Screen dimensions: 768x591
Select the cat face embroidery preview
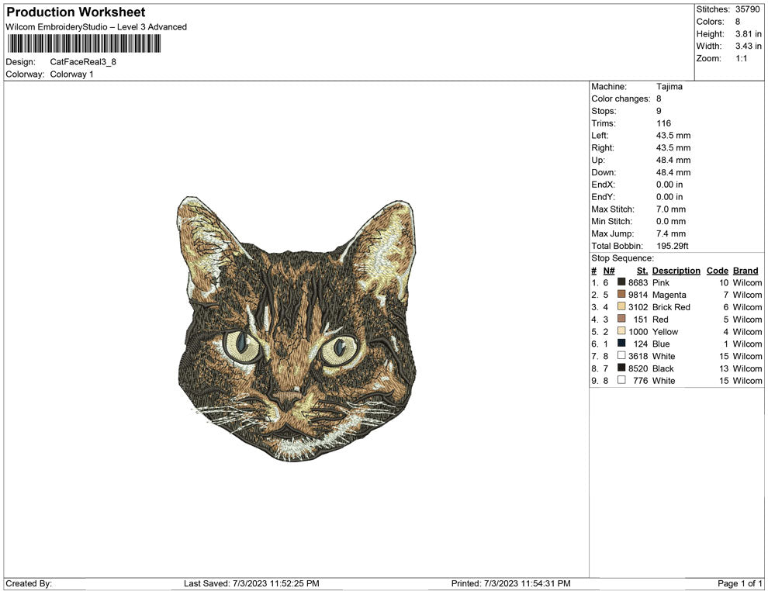coord(299,334)
